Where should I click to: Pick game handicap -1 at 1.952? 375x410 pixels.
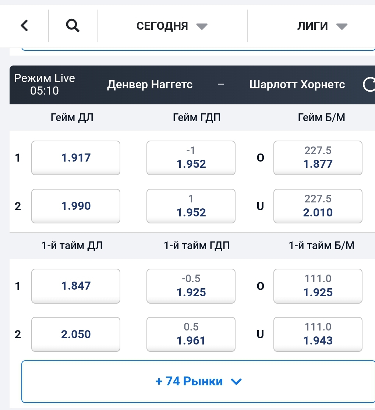click(191, 158)
